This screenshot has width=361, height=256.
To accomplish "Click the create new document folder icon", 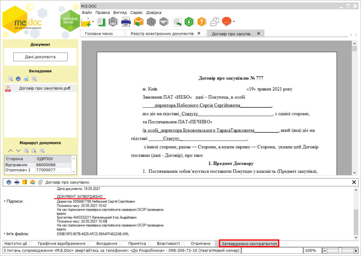I will click(x=86, y=22).
